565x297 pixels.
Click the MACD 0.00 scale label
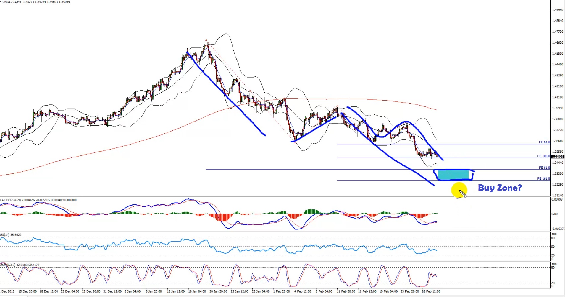(554, 214)
